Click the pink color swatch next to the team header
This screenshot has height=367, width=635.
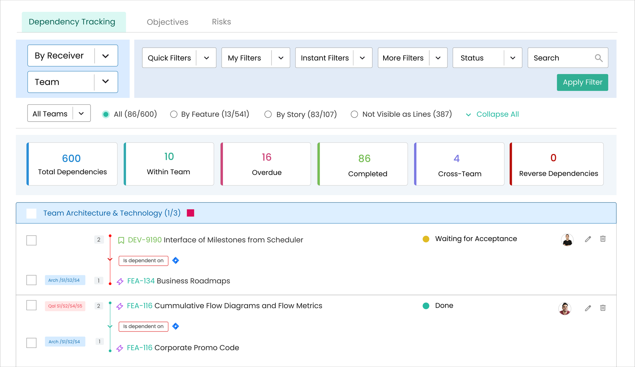tap(190, 213)
